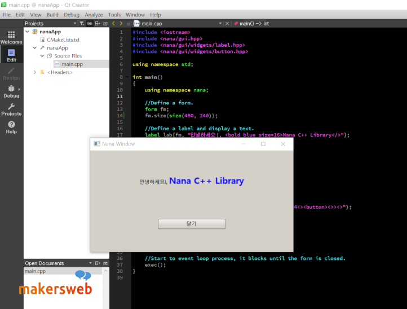Click the synchronize with editor link icon
The height and width of the screenshot is (309, 407).
point(90,24)
